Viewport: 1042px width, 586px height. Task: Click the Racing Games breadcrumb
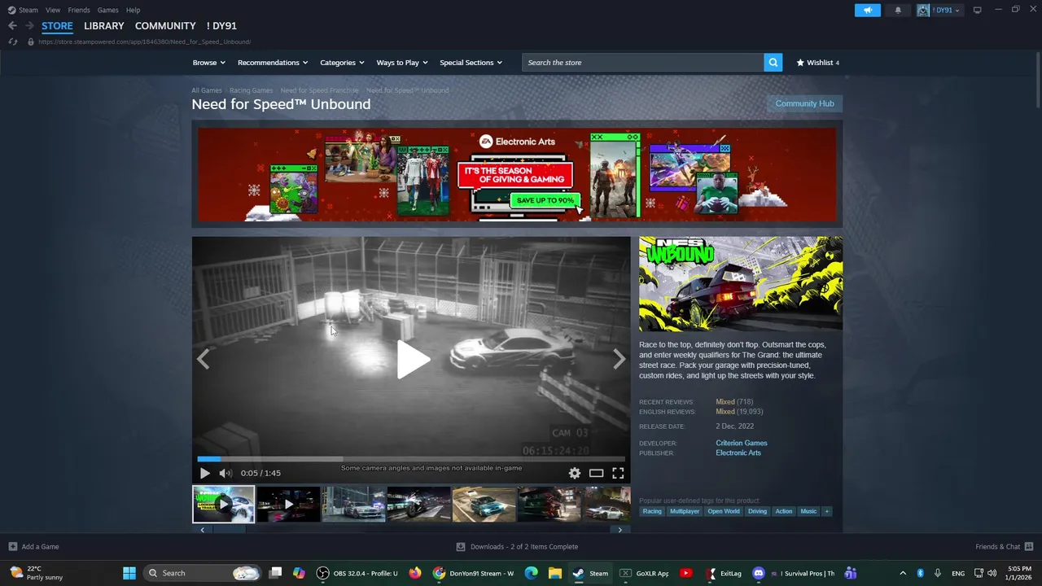click(x=251, y=90)
